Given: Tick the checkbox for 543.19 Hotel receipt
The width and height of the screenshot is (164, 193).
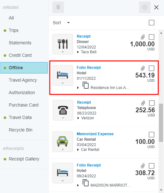Looking at the screenshot, I should tap(152, 68).
